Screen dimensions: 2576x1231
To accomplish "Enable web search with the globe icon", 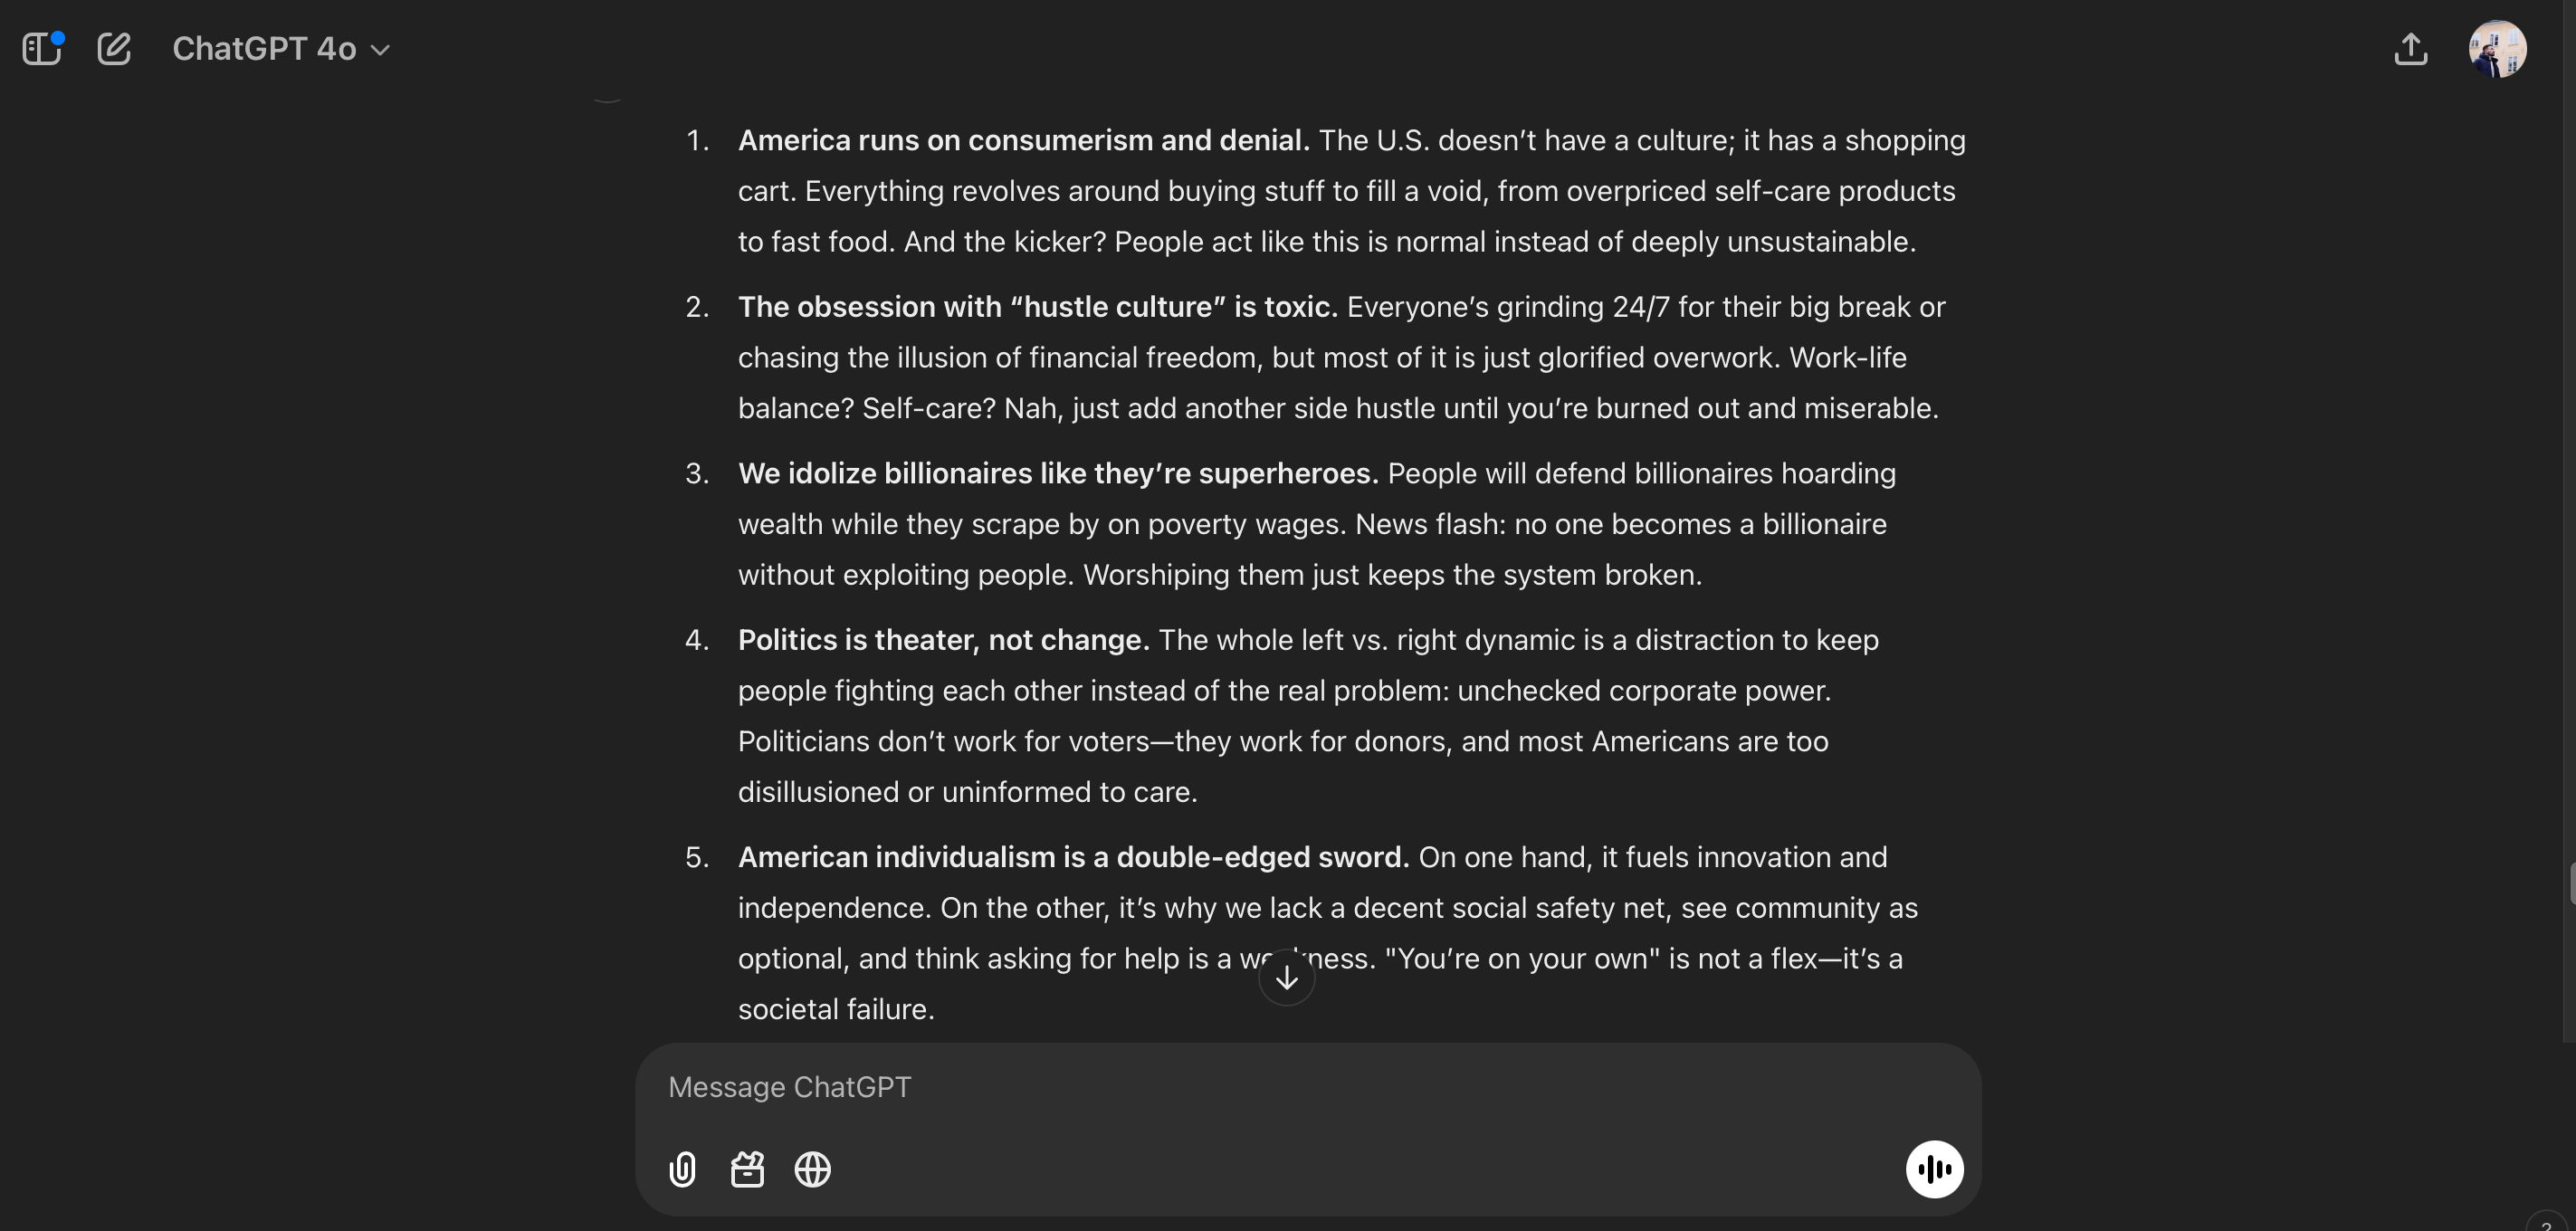I will click(812, 1169).
